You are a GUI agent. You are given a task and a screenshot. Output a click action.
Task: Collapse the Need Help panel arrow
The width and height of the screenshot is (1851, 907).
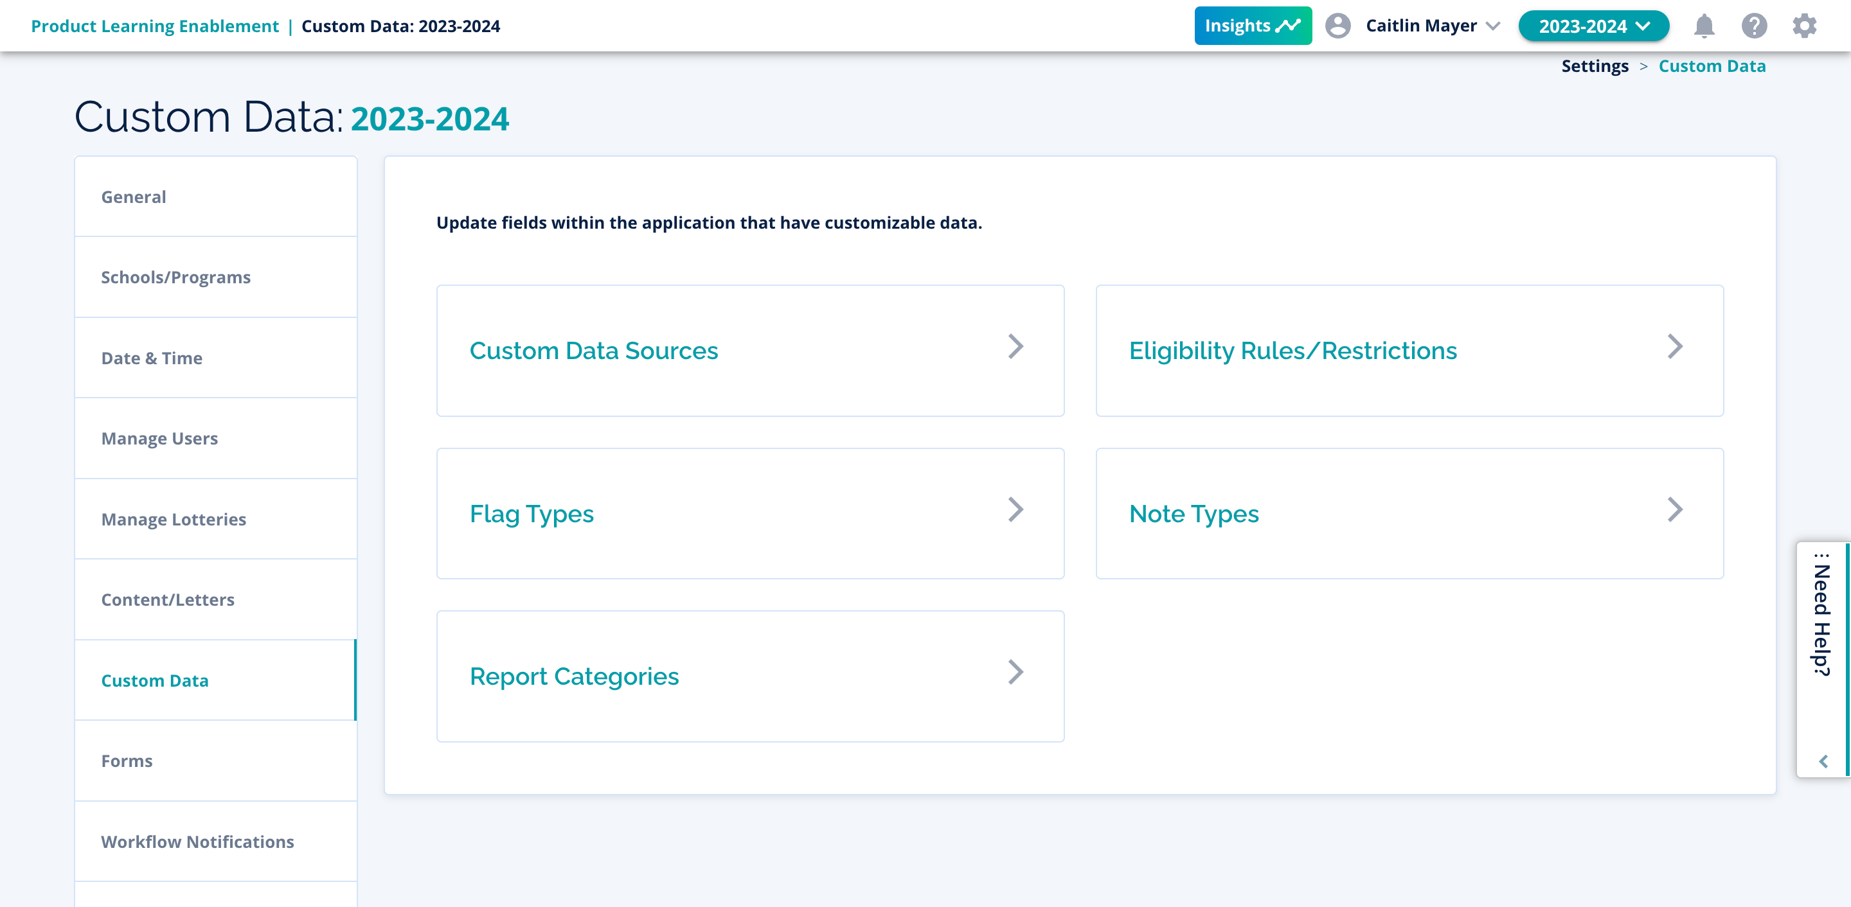click(x=1823, y=761)
